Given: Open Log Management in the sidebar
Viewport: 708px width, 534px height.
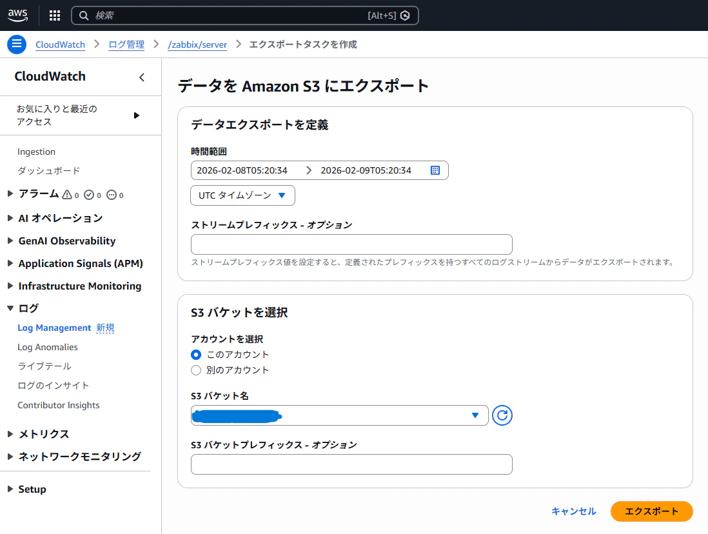Looking at the screenshot, I should coord(54,328).
